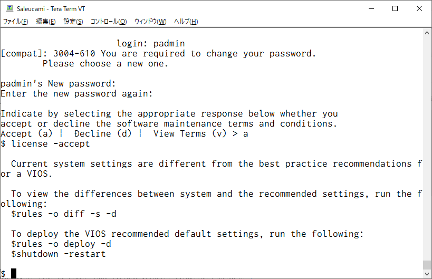Screen dimensions: 432x279
Task: Click the 'license -accept' command text
Action: [x=51, y=143]
